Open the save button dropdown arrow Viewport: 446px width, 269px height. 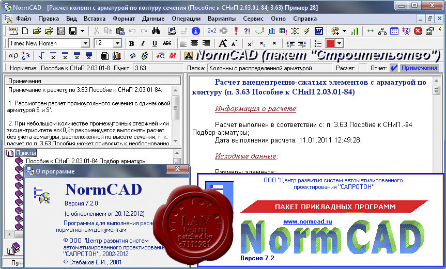(x=82, y=30)
